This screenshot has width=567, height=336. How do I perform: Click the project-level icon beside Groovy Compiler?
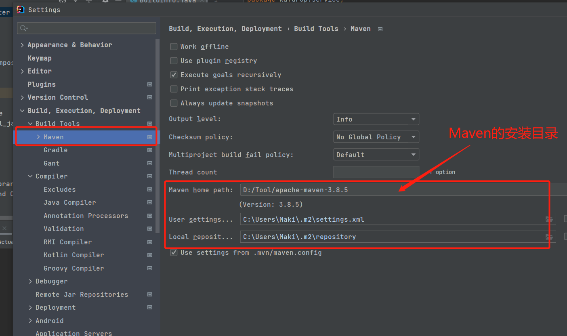(150, 268)
